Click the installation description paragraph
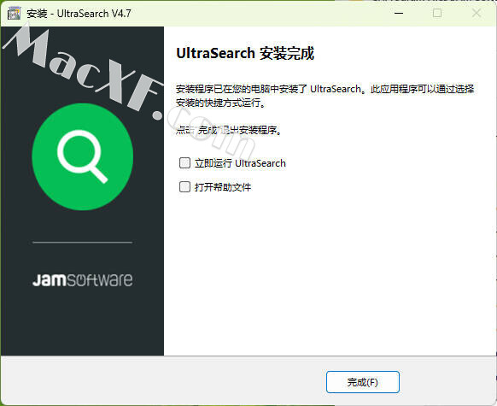The width and height of the screenshot is (497, 406). point(325,96)
